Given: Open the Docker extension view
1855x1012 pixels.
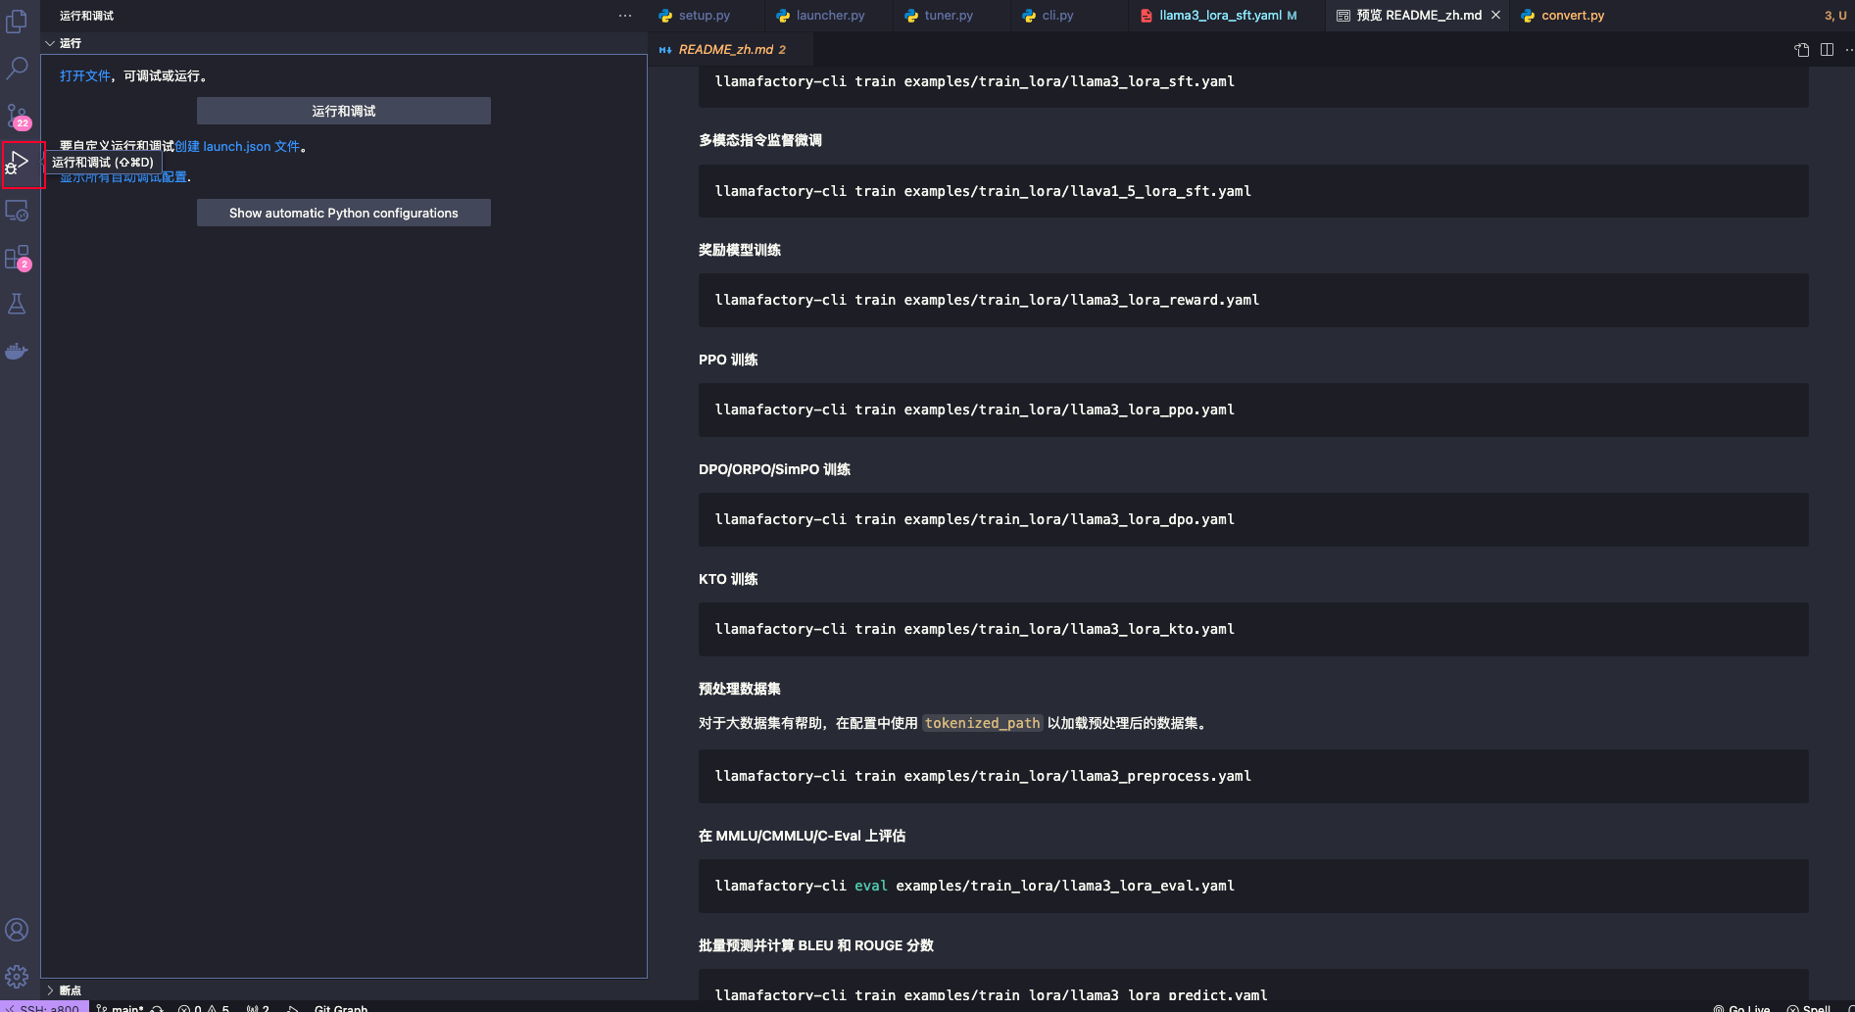Looking at the screenshot, I should coord(18,351).
